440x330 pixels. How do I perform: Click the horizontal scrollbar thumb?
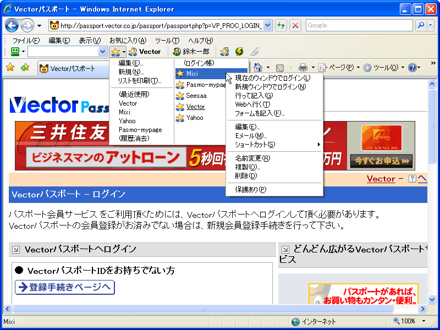tap(203, 309)
